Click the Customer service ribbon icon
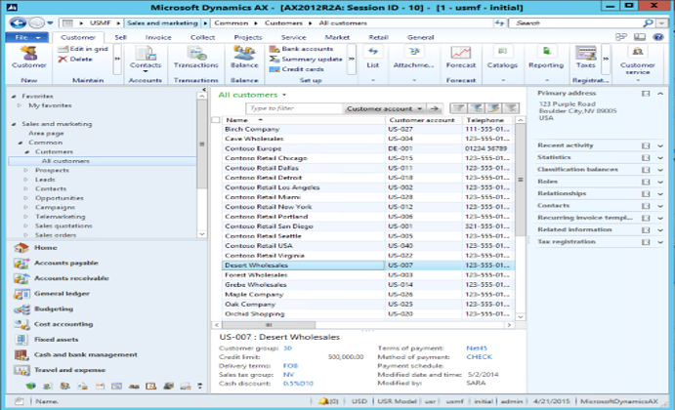This screenshot has height=410, width=675. [638, 57]
